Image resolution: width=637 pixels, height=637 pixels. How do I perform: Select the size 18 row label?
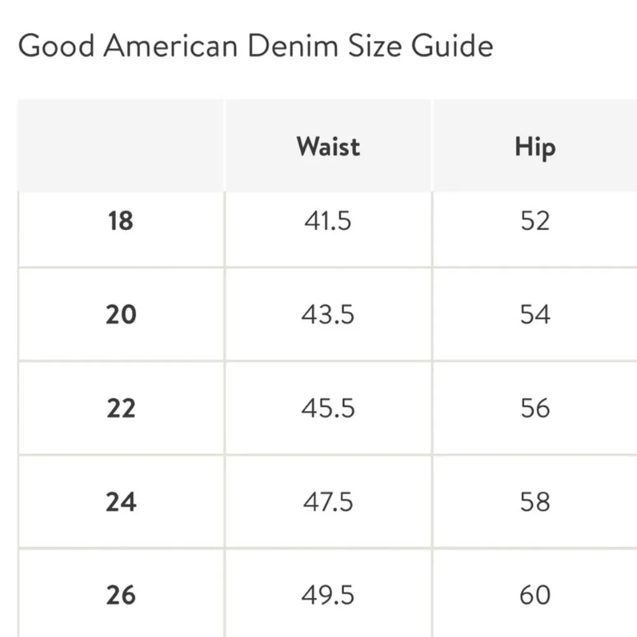(120, 221)
